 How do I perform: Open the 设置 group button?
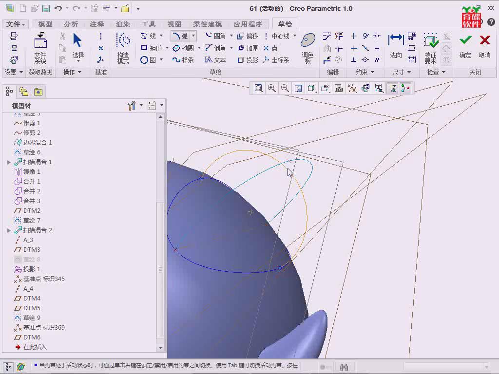[13, 72]
